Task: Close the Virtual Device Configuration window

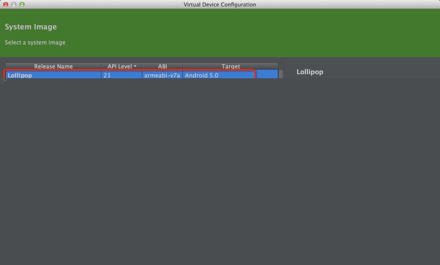Action: (x=6, y=4)
